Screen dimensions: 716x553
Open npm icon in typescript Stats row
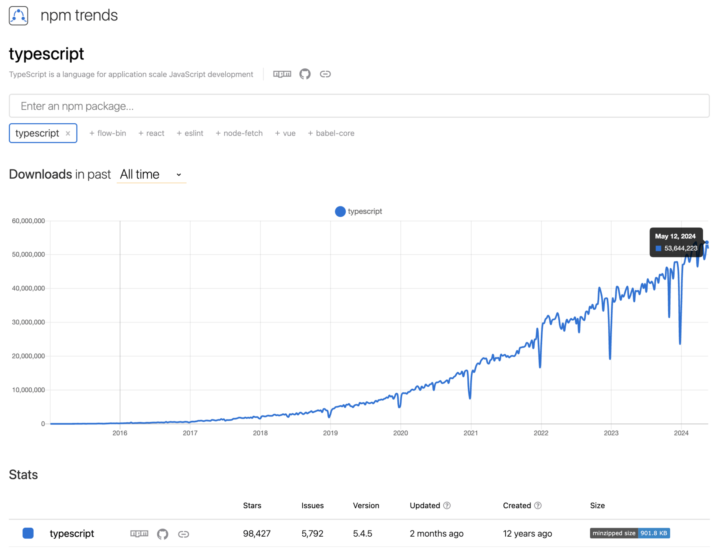(139, 533)
